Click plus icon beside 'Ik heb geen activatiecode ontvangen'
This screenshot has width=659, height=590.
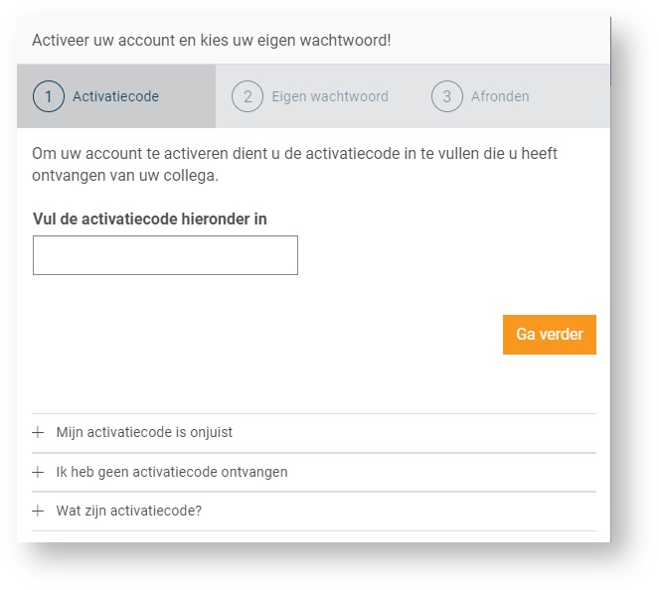tap(39, 472)
